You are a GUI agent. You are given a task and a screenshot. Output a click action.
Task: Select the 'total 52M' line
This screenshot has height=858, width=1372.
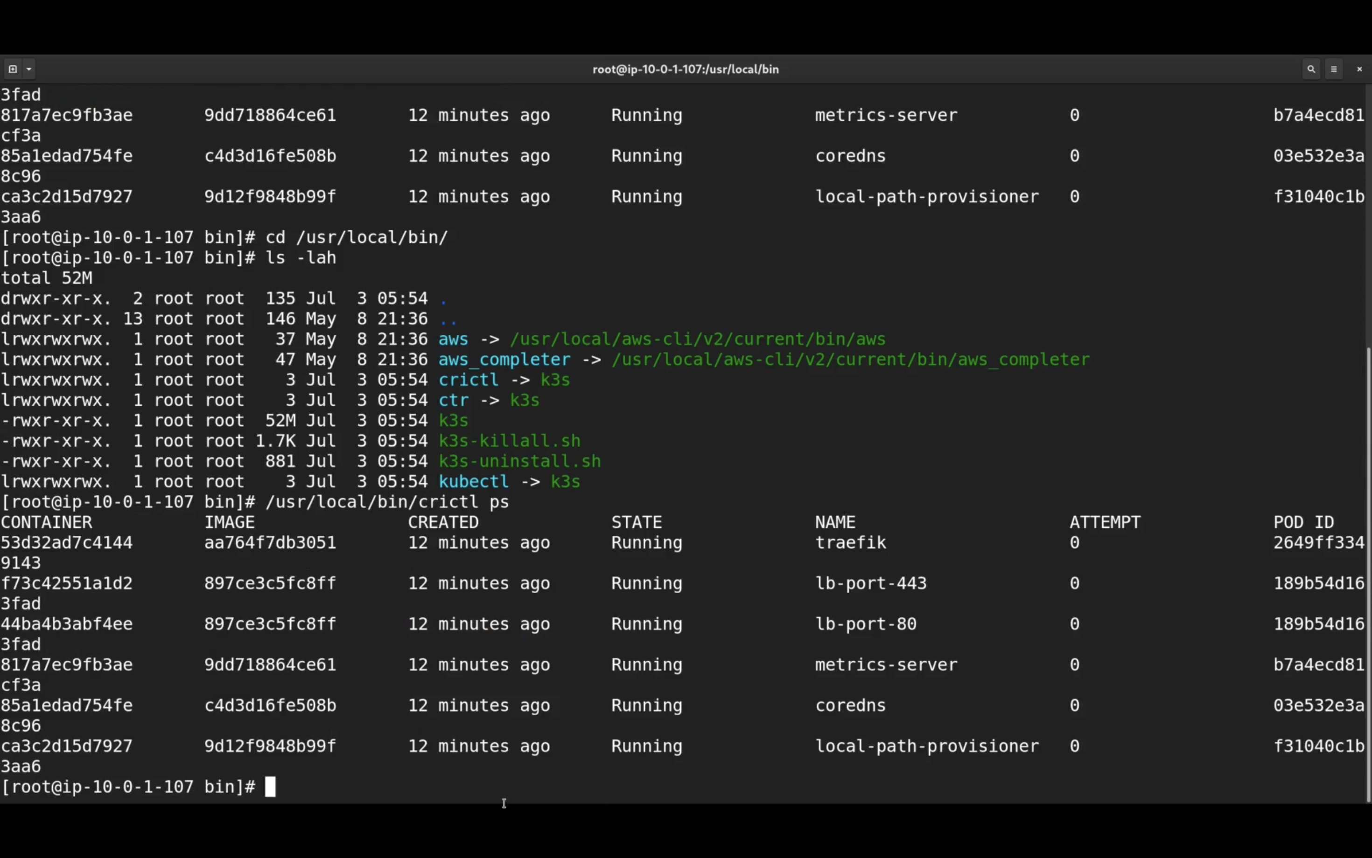pos(47,278)
